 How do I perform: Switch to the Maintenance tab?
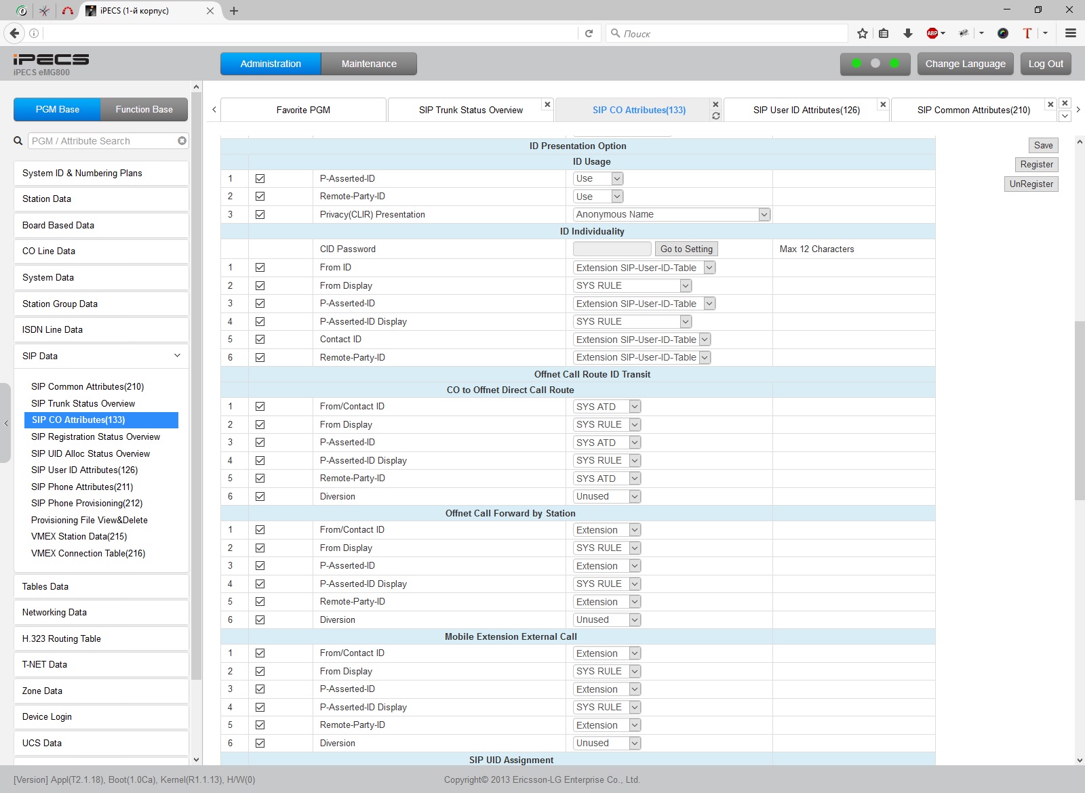click(369, 64)
